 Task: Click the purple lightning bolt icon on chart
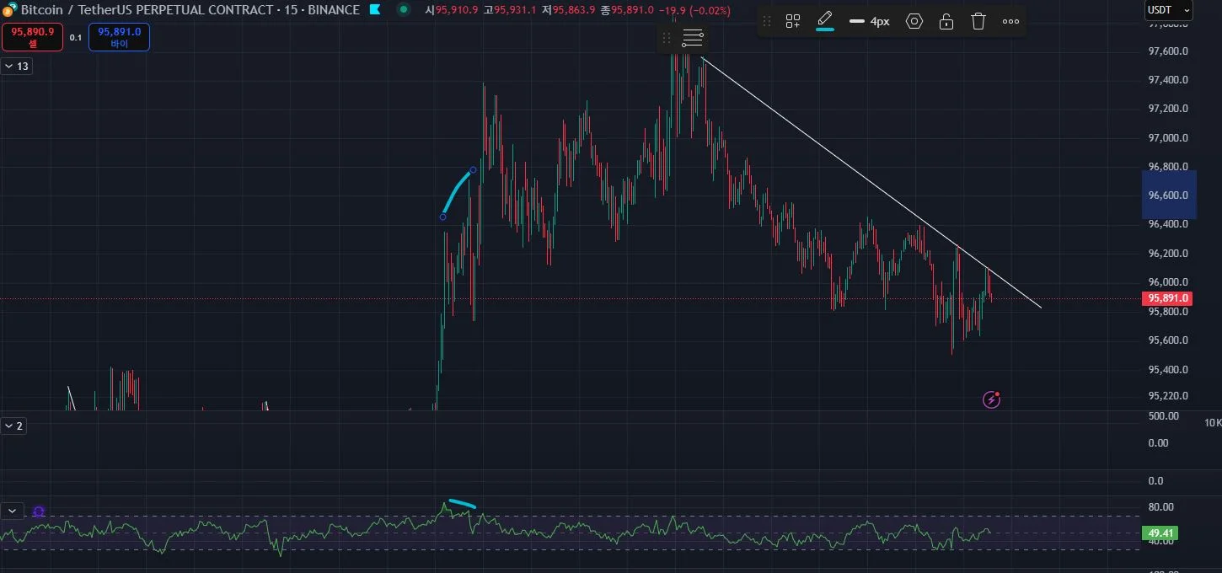[x=992, y=399]
